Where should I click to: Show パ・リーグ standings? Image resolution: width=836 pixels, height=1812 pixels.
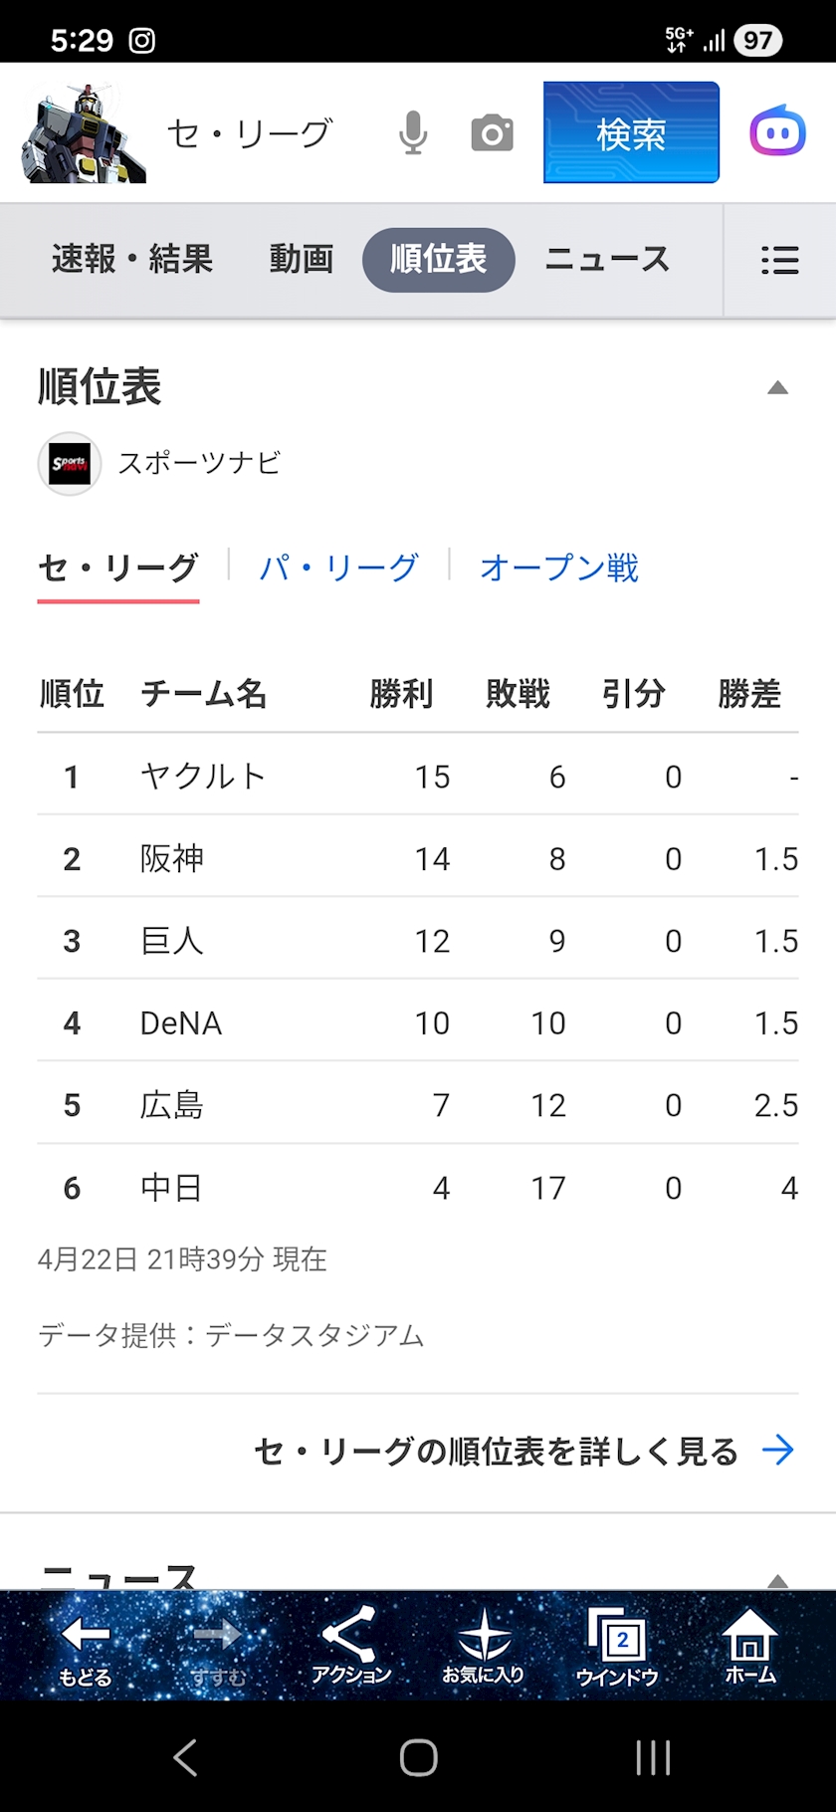point(338,567)
